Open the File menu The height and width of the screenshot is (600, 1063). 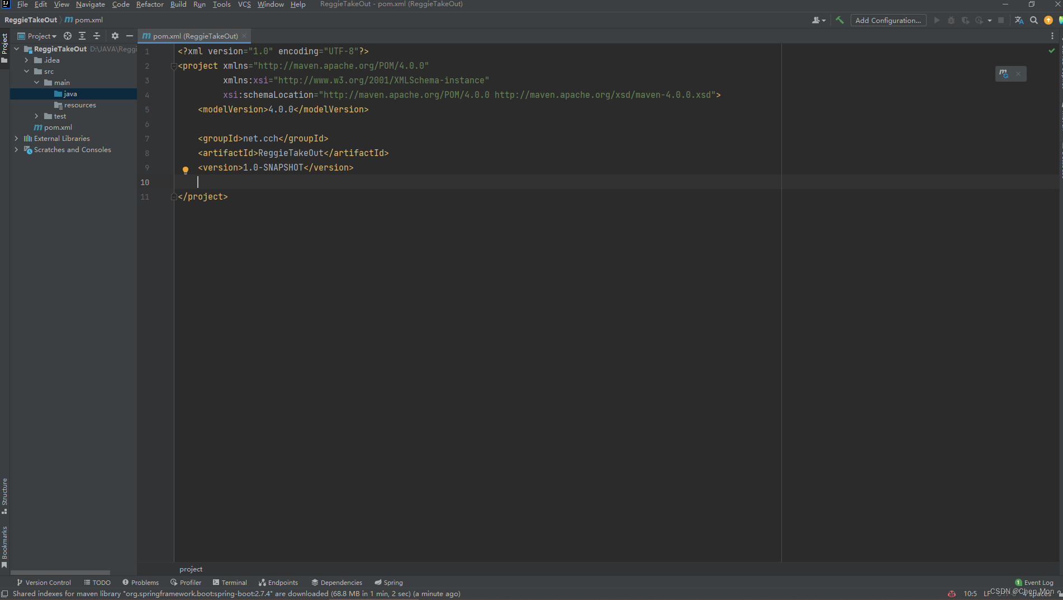tap(22, 4)
